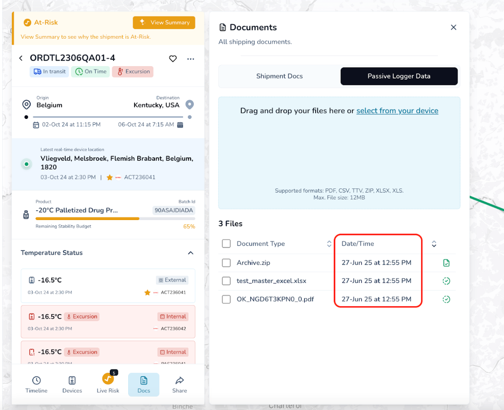The image size is (504, 410).
Task: Tick the checkbox for test_master_excel.xlsx
Action: pos(226,281)
